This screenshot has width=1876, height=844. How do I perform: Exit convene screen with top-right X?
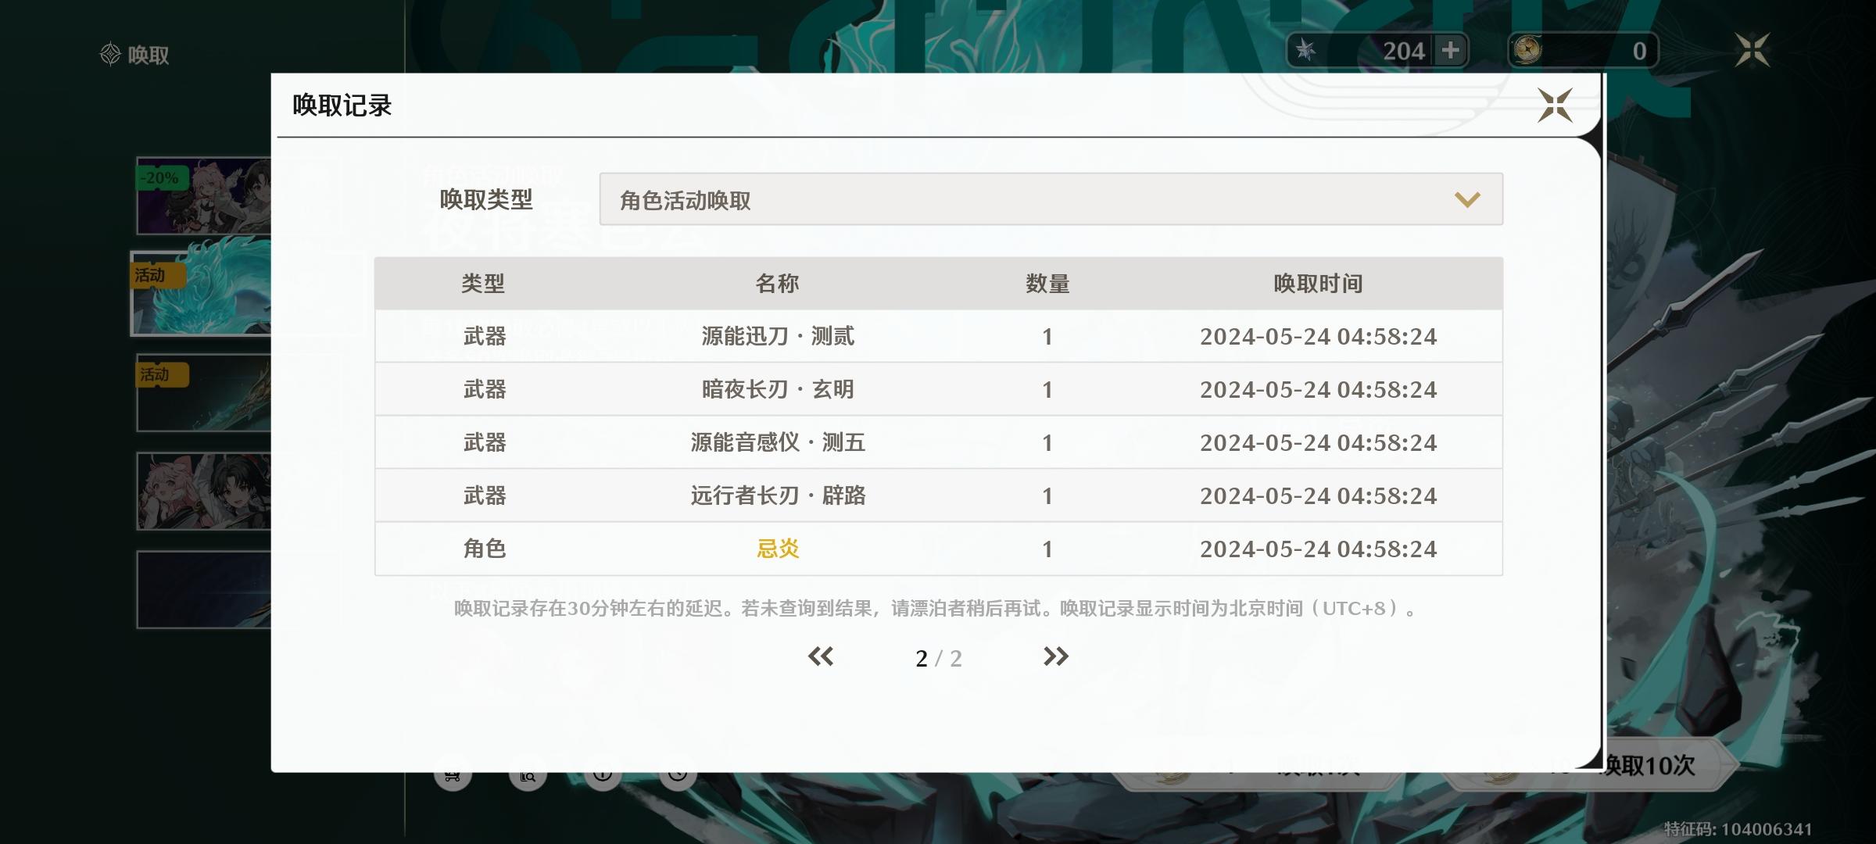coord(1752,51)
